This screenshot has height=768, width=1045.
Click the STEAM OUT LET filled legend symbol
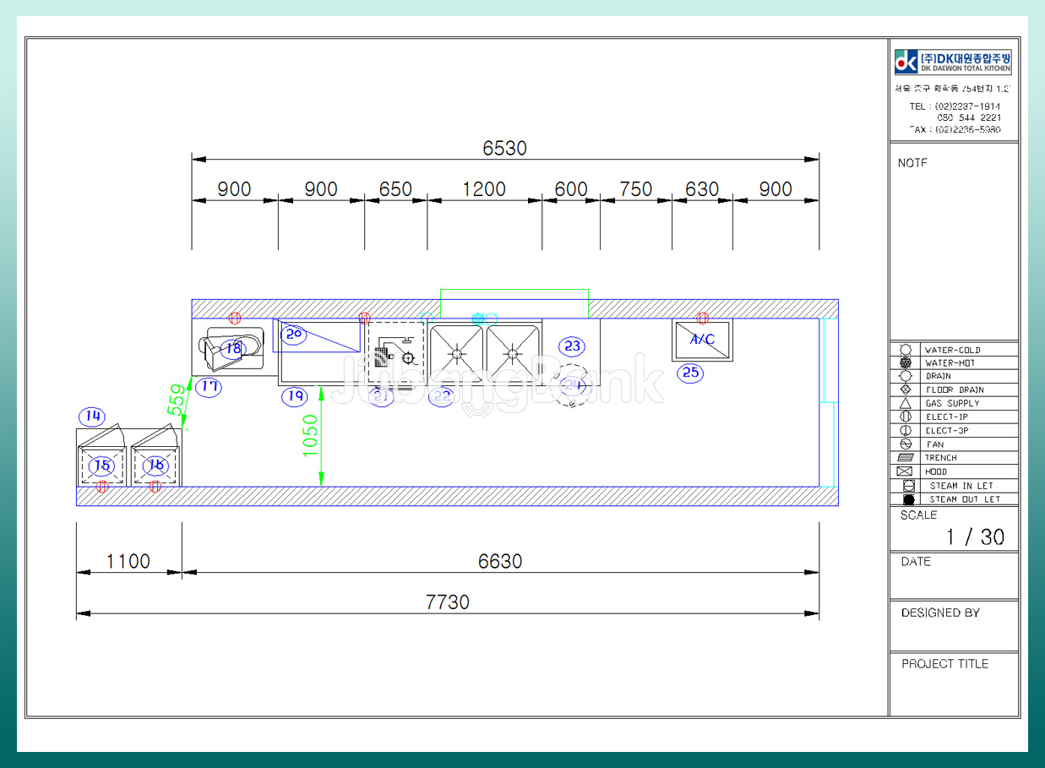pos(908,499)
